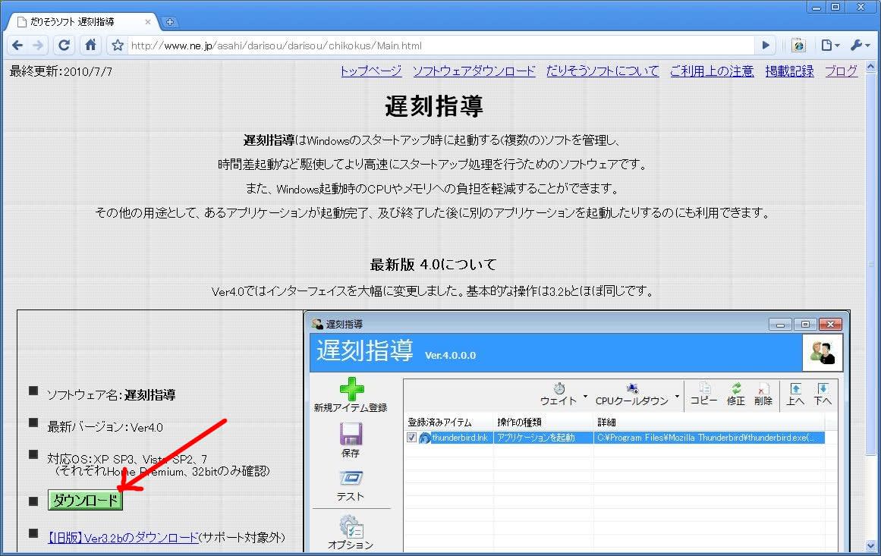Reload the page with the refresh icon
881x556 pixels.
click(x=65, y=46)
